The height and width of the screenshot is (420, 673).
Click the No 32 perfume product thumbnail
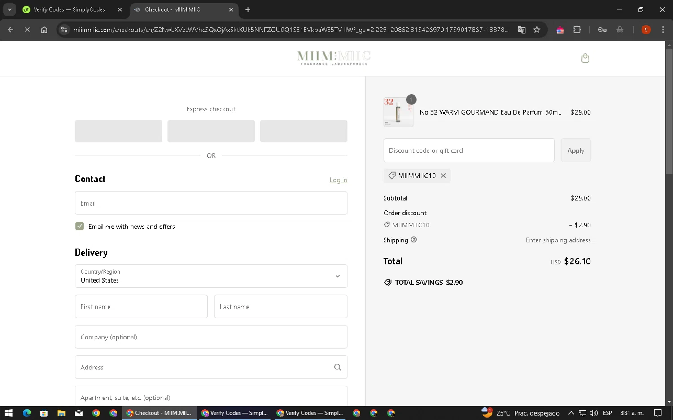(398, 112)
